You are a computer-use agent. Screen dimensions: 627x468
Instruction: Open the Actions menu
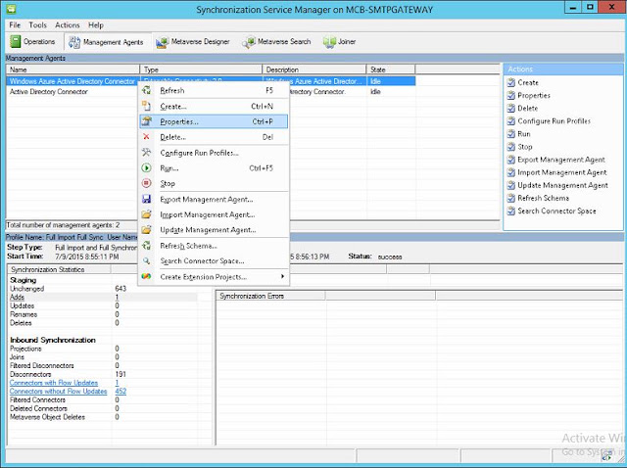[68, 24]
